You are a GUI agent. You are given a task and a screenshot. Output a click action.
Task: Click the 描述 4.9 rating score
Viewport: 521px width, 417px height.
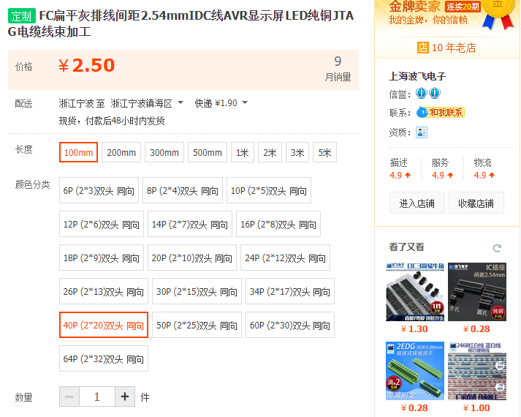[x=400, y=175]
